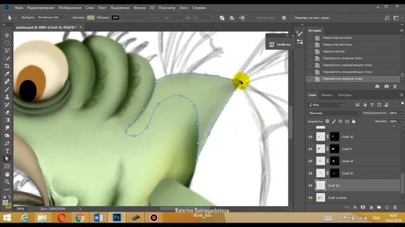
Task: Create a new layer group folder
Action: coord(379,207)
